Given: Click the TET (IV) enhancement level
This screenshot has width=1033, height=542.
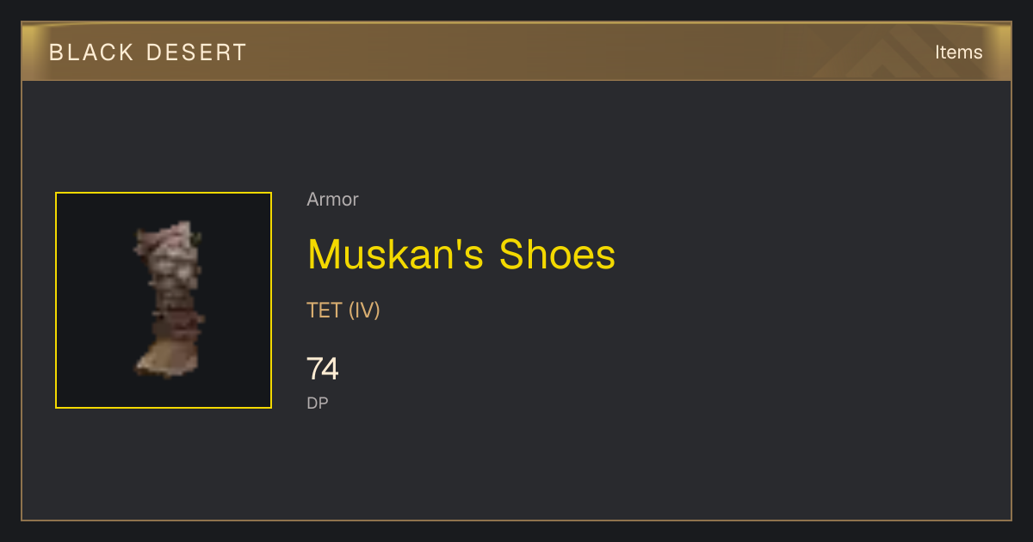Looking at the screenshot, I should tap(343, 311).
